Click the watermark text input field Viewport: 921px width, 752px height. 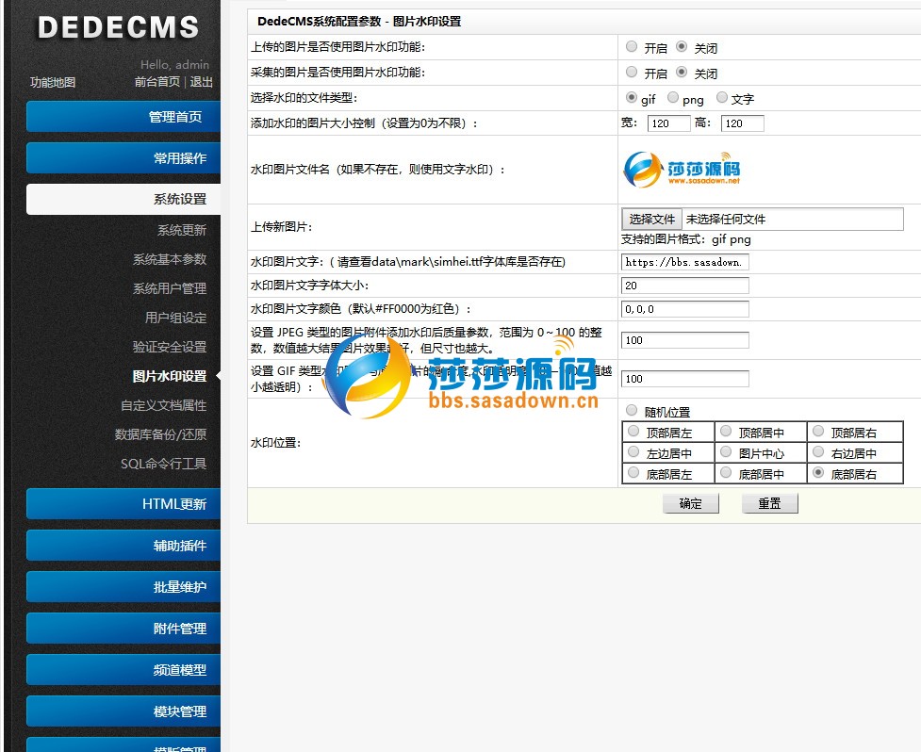pos(685,262)
